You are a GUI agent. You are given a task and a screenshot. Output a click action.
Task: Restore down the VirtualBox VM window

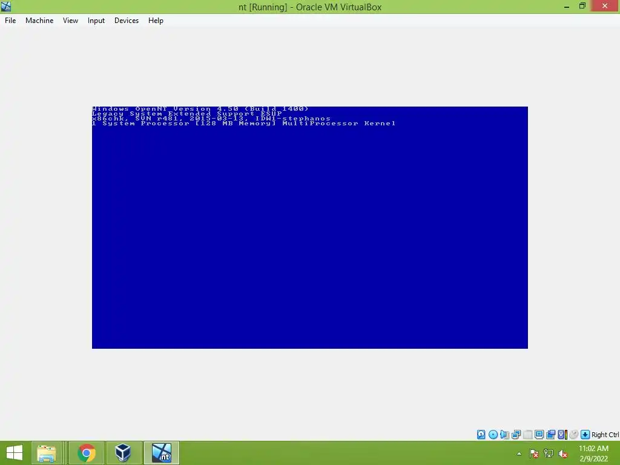[x=582, y=6]
